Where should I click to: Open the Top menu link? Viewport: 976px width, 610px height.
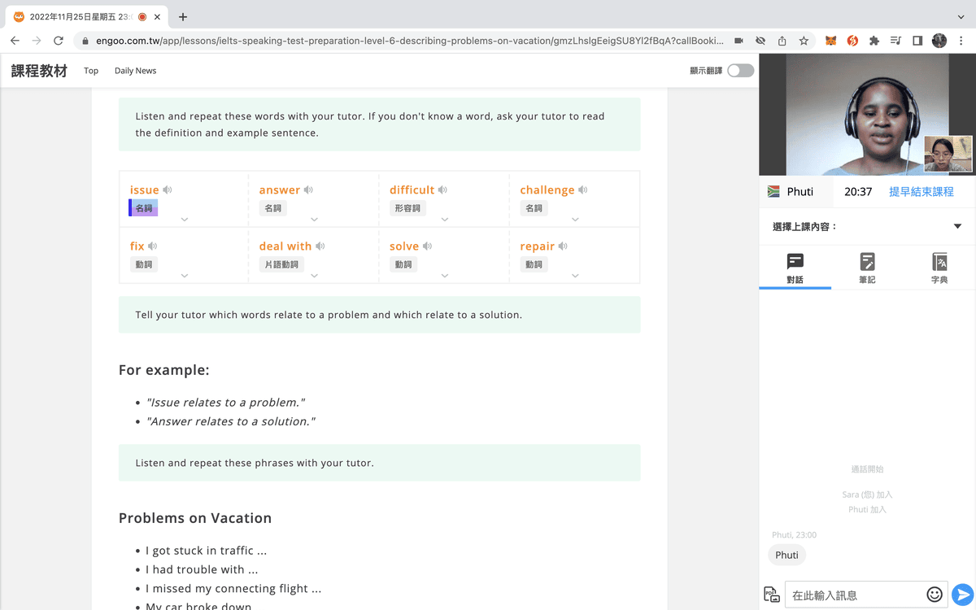[x=91, y=71]
